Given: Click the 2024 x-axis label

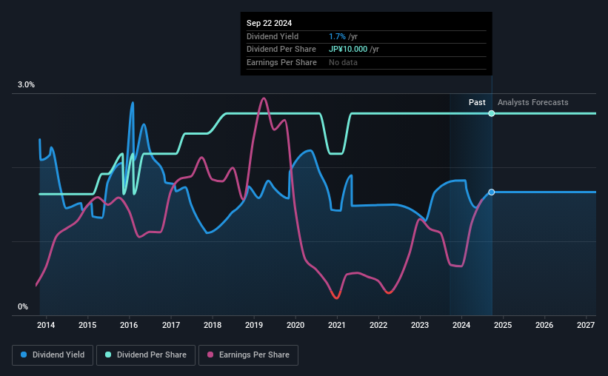Looking at the screenshot, I should click(461, 325).
